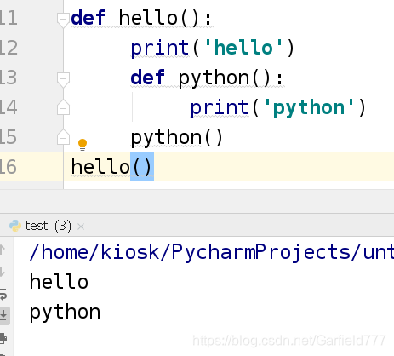
Task: Collapse the hello function fold marker
Action: [x=63, y=20]
